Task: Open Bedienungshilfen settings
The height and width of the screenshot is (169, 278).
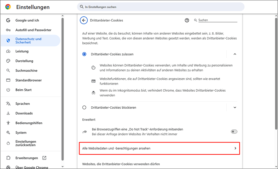Action: click(29, 123)
